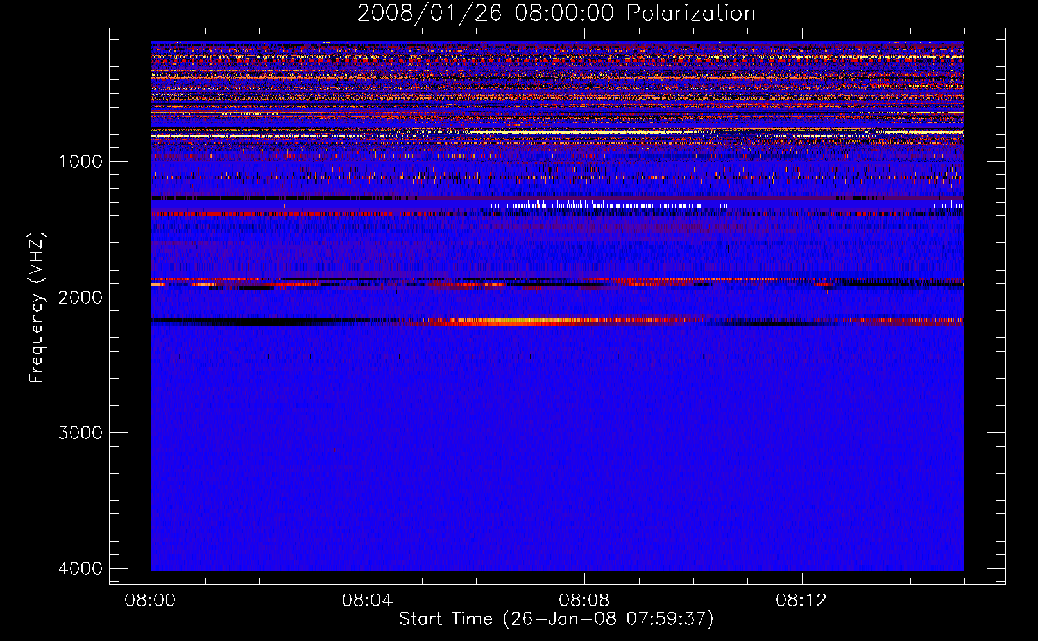
Task: Click the bright yellow burst near 2200 MHz
Action: pos(526,321)
